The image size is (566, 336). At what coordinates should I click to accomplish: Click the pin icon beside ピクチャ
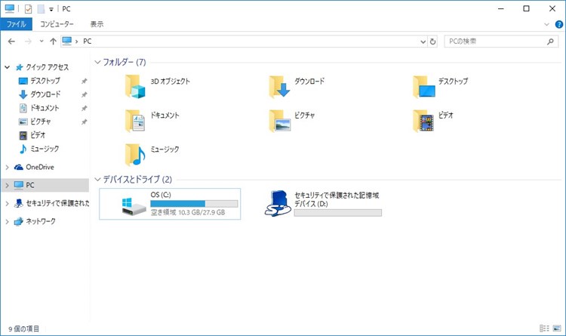[84, 122]
